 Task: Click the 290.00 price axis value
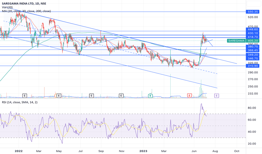253,73
